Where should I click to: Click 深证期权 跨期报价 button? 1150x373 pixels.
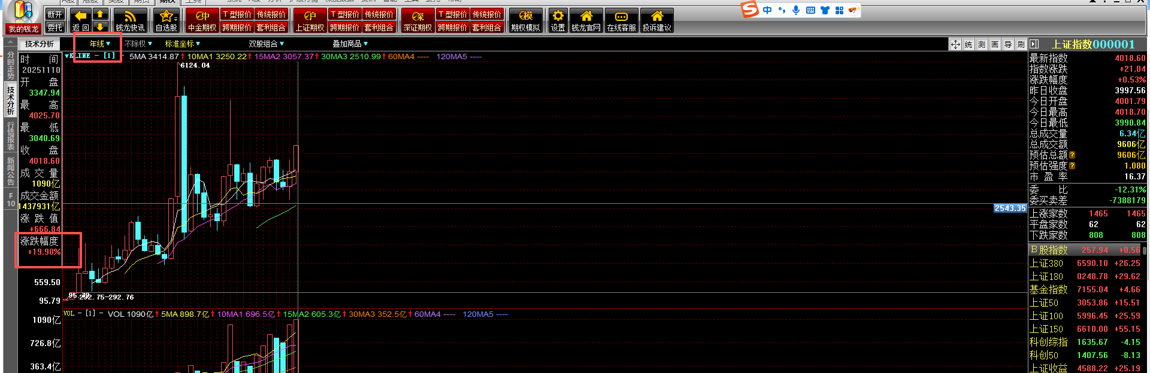(452, 27)
